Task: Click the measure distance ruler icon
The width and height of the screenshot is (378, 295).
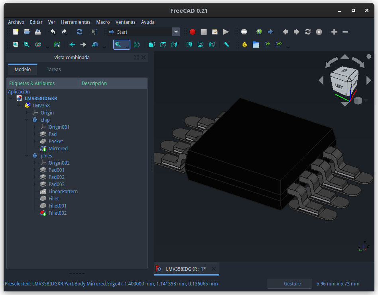Action: pyautogui.click(x=226, y=45)
